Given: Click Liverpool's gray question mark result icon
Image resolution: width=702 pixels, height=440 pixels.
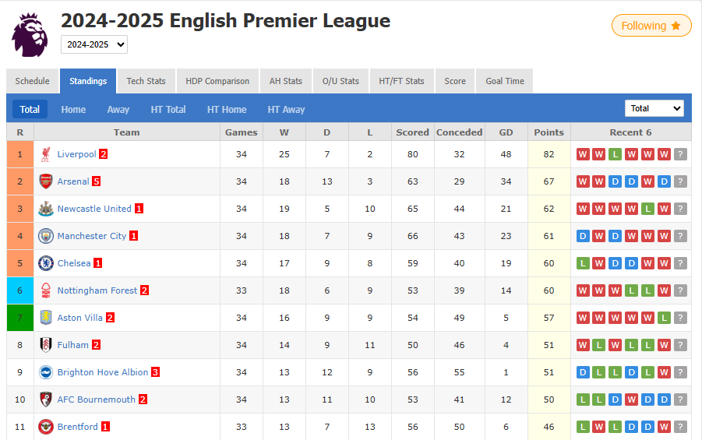Looking at the screenshot, I should click(x=681, y=154).
